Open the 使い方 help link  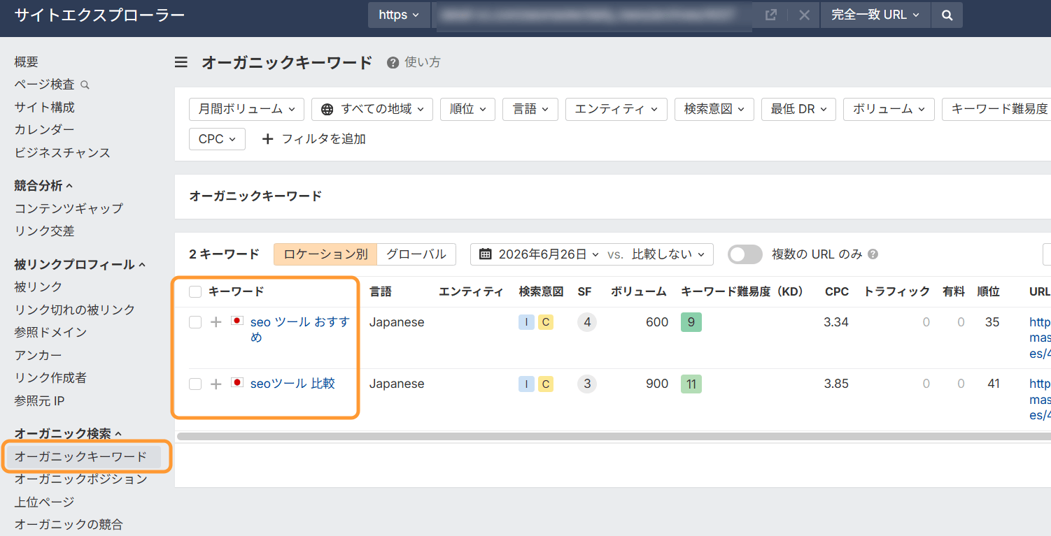(423, 62)
